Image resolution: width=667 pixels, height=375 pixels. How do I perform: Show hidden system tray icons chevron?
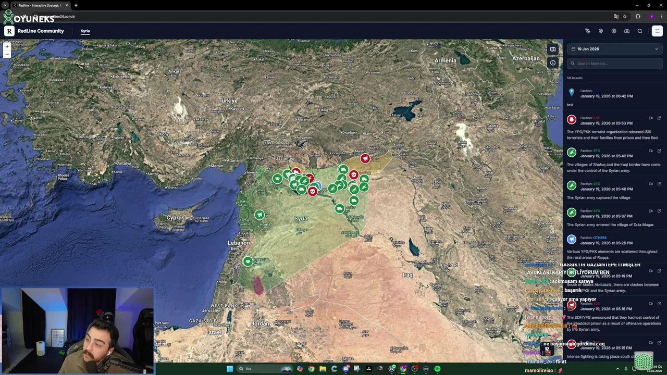pyautogui.click(x=617, y=369)
